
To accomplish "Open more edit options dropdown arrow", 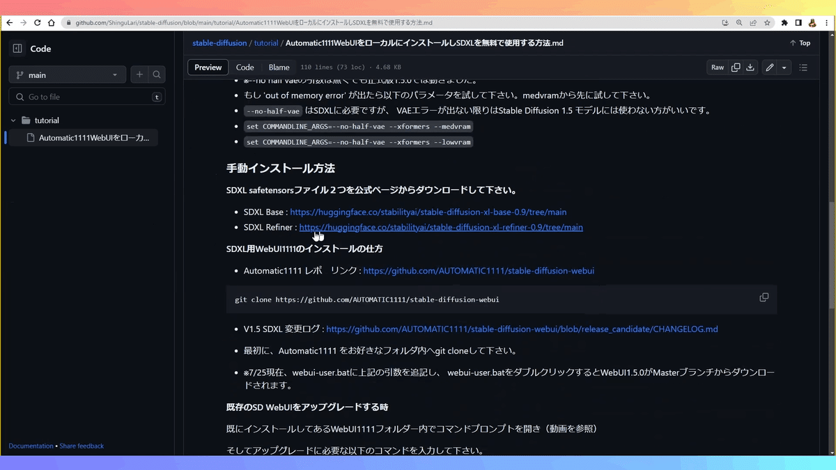I will [784, 68].
